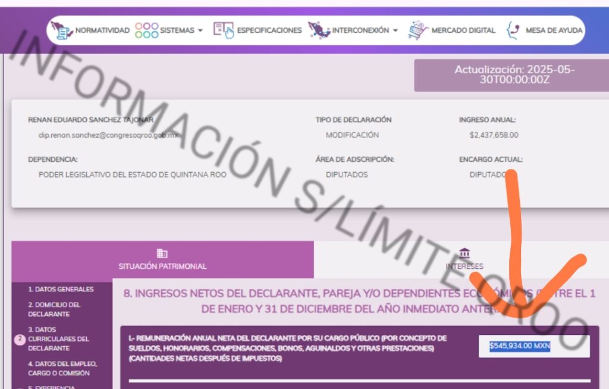Open the Mercado Digital link
Viewport: 609px width, 389px height.
click(463, 30)
